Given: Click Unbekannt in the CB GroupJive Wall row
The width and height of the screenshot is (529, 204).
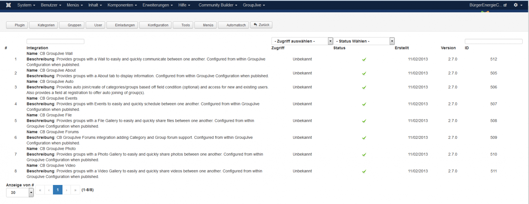Looking at the screenshot, I should click(302, 59).
